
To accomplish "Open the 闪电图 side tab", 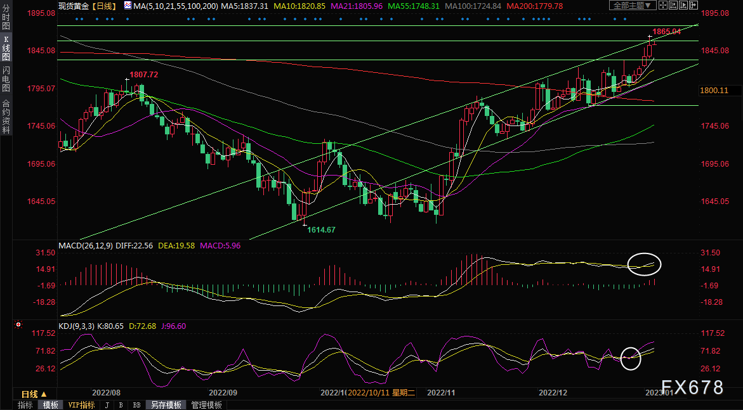I will (x=6, y=79).
